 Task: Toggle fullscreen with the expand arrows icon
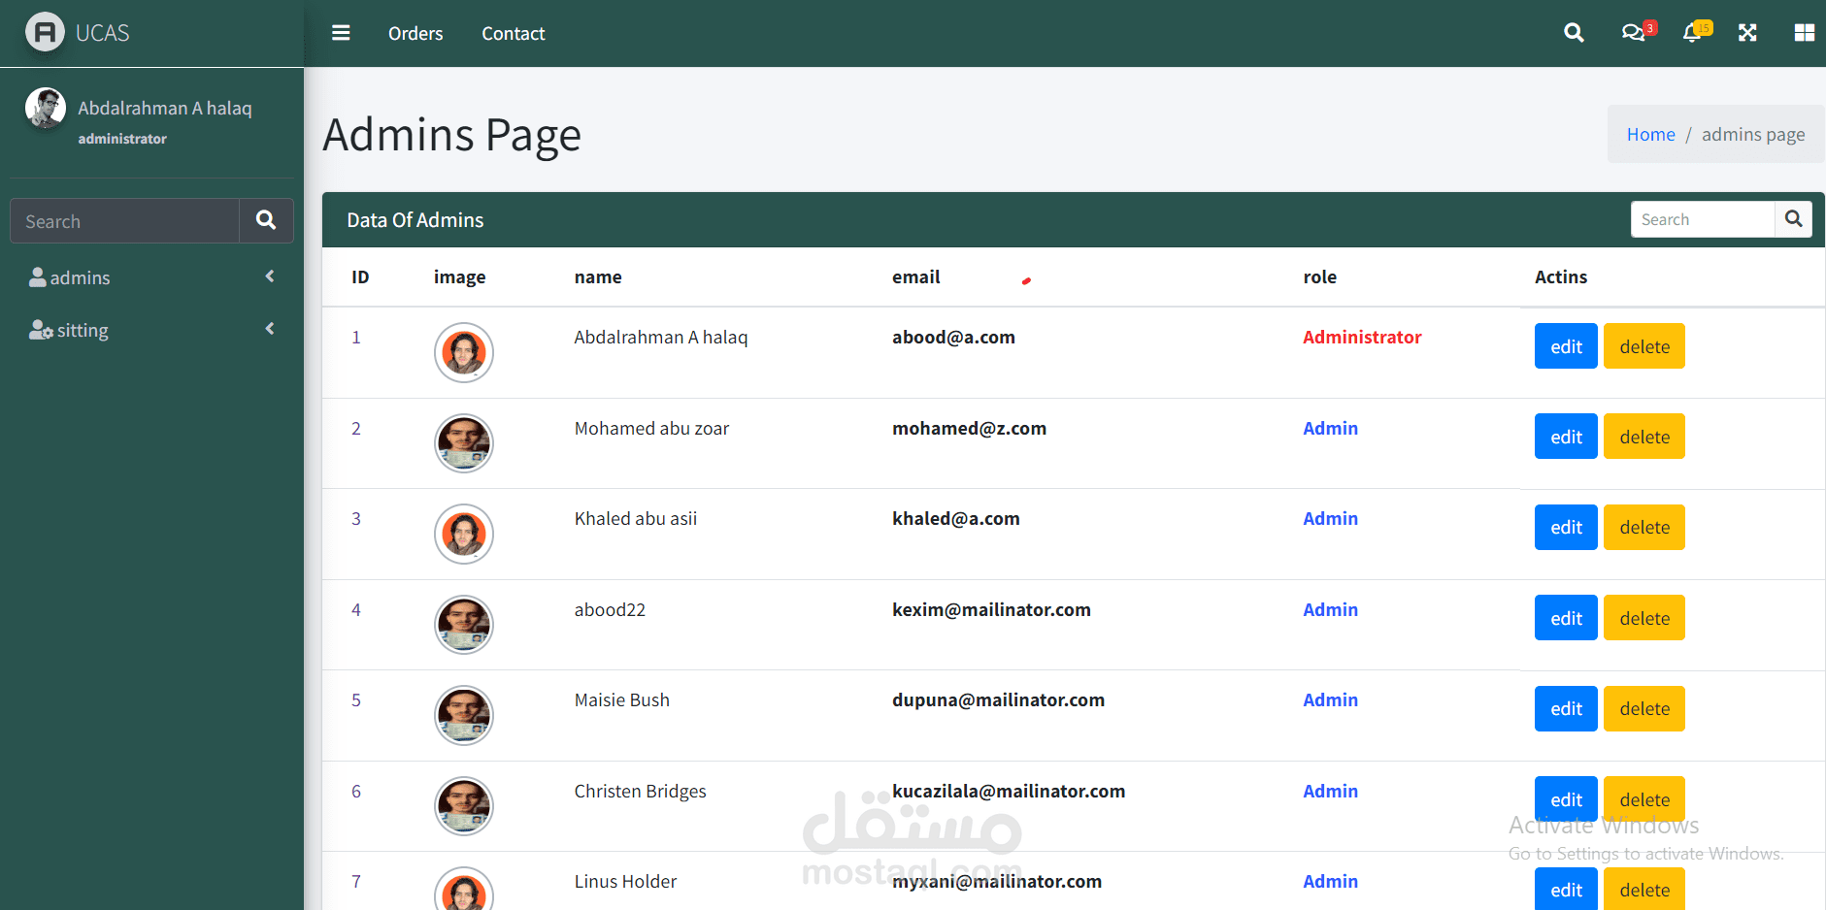1747,33
